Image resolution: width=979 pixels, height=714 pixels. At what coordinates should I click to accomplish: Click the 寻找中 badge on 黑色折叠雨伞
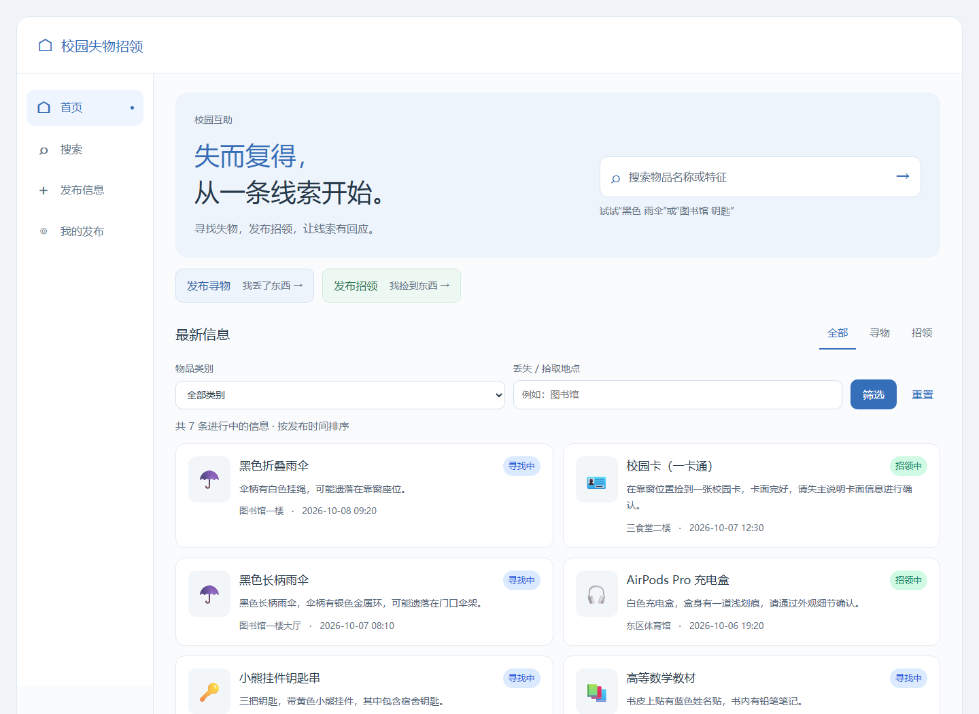521,466
